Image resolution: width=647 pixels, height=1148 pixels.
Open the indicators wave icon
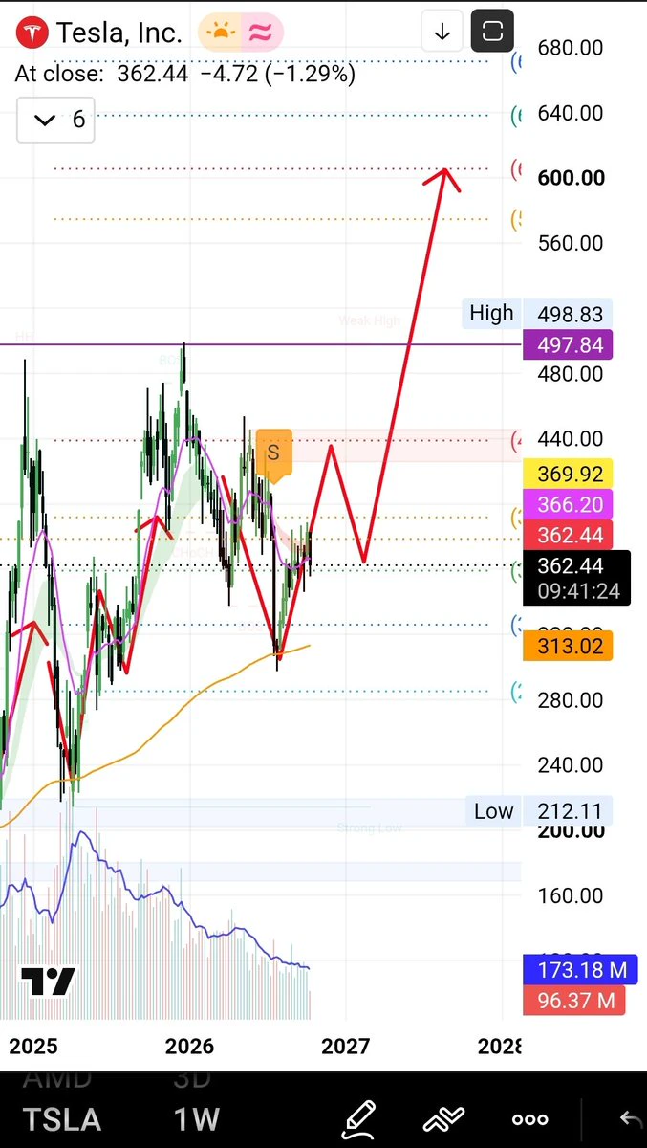444,1117
